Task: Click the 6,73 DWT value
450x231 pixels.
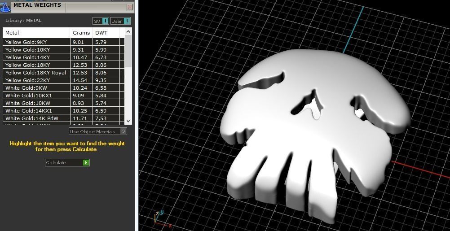Action: coord(101,57)
